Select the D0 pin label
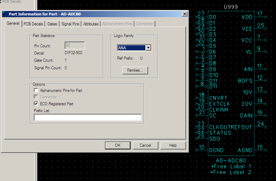 (213, 17)
